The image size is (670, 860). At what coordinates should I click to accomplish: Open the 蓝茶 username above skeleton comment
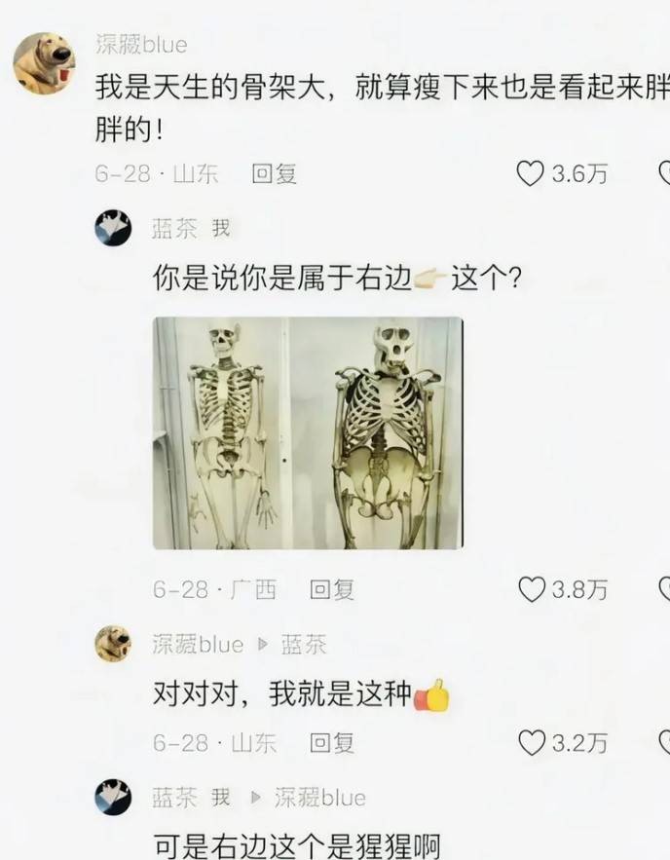[174, 228]
